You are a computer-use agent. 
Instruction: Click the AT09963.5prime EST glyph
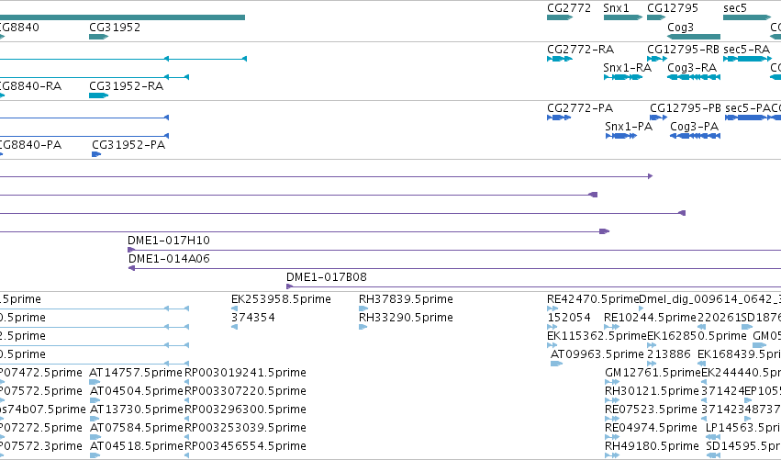tap(556, 364)
